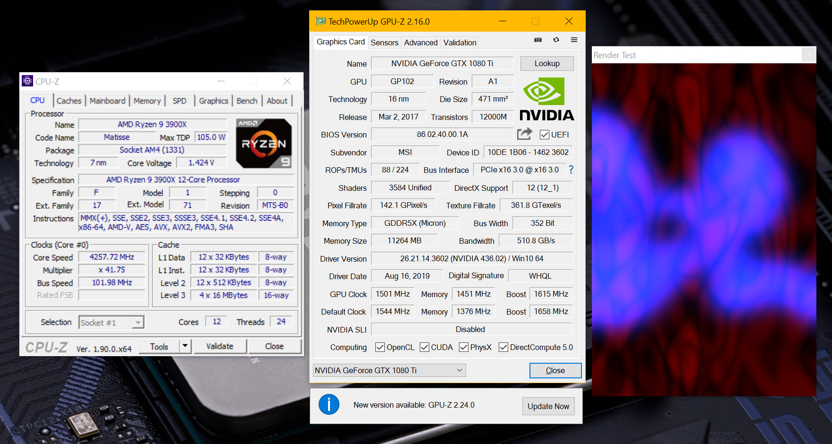
Task: Open the Advanced tab in GPU-Z
Action: (421, 43)
